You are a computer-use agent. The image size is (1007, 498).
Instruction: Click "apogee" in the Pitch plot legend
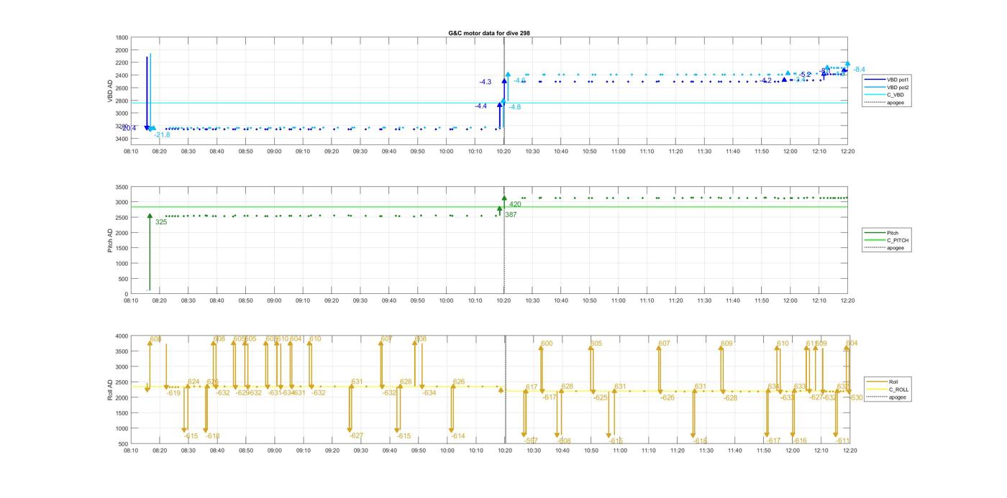coord(885,248)
